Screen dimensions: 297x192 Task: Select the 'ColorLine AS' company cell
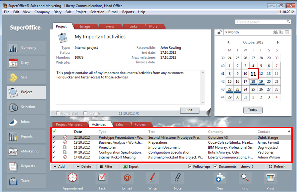[218, 137]
